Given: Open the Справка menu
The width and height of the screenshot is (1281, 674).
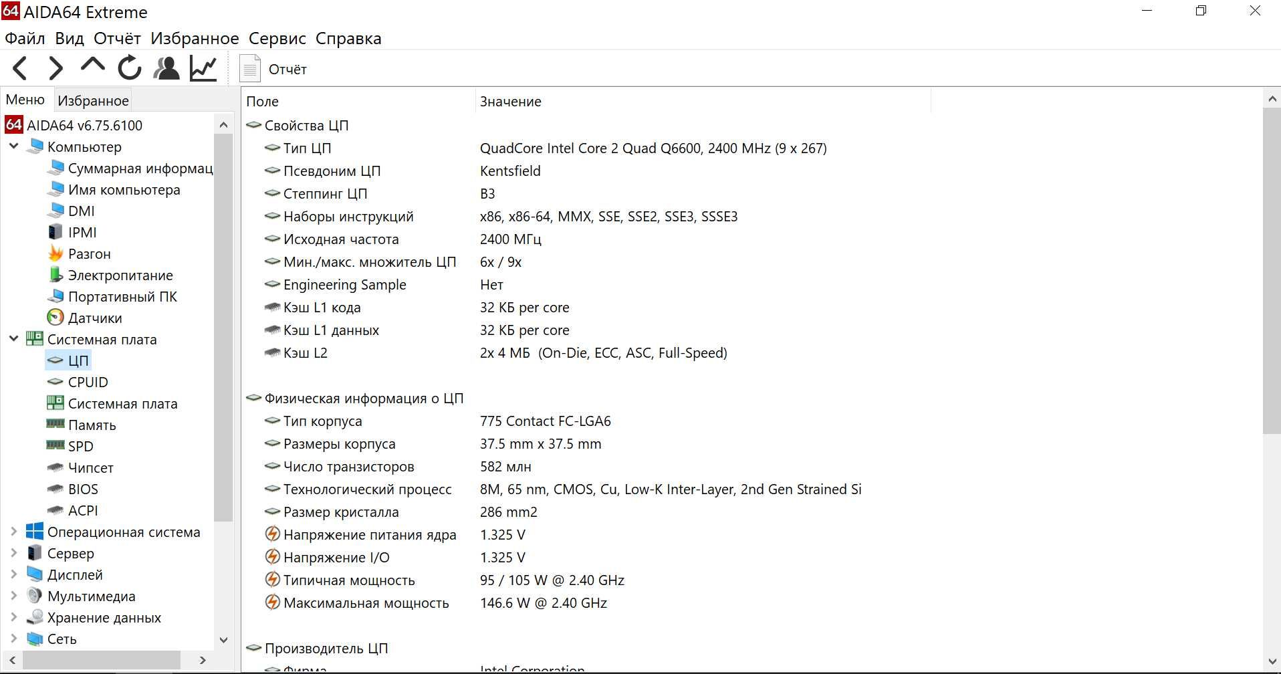Looking at the screenshot, I should tap(348, 38).
